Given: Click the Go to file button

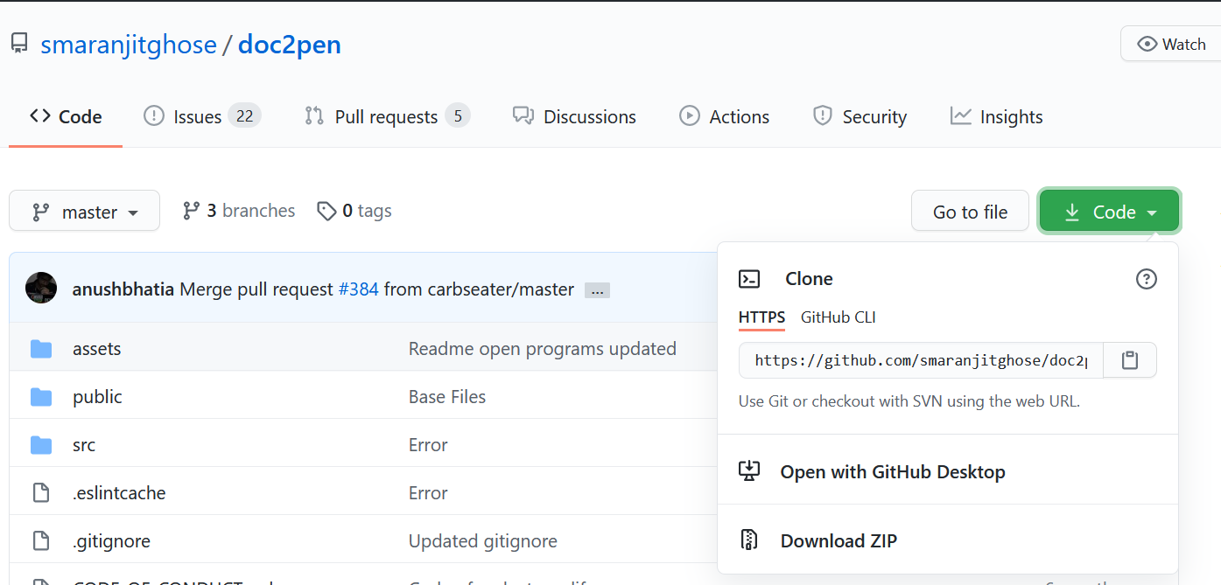Looking at the screenshot, I should tap(970, 212).
